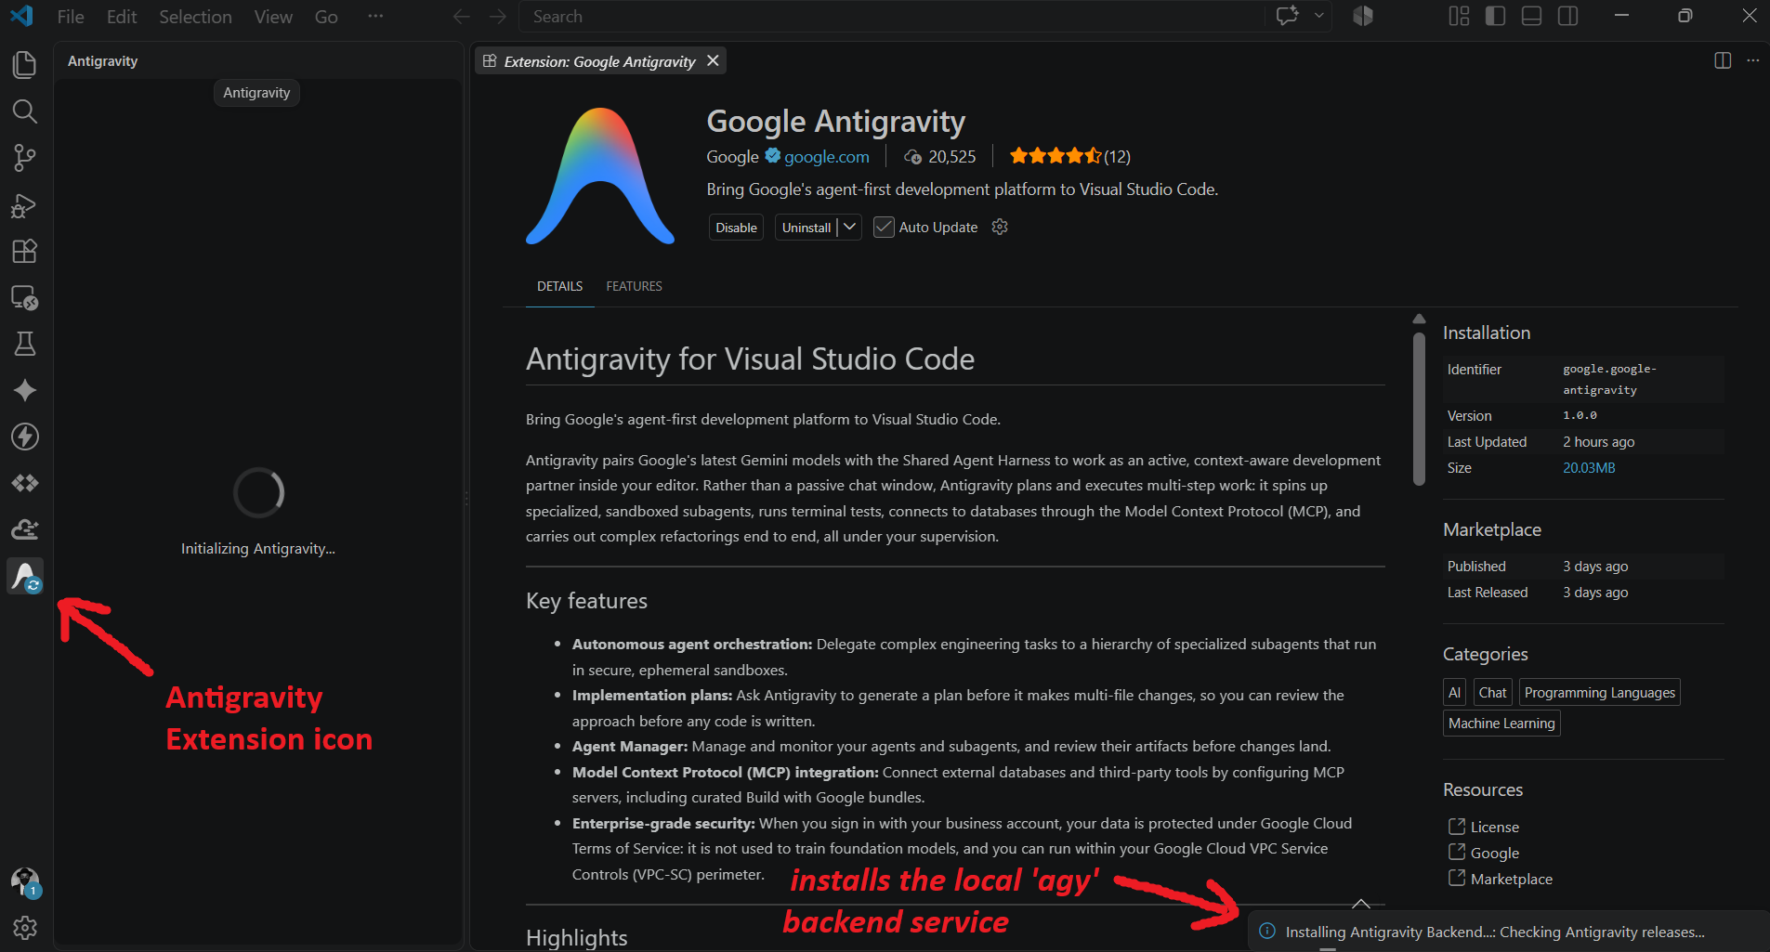Open the File menu
Image resolution: width=1770 pixels, height=952 pixels.
(71, 17)
